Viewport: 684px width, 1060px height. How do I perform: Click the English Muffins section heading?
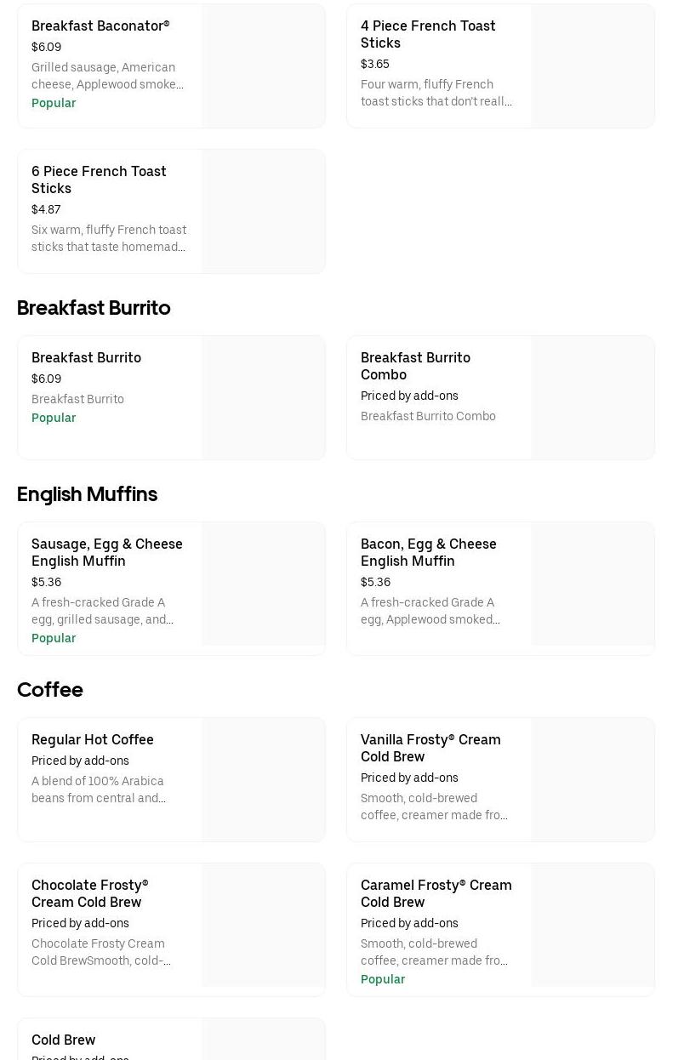click(87, 494)
